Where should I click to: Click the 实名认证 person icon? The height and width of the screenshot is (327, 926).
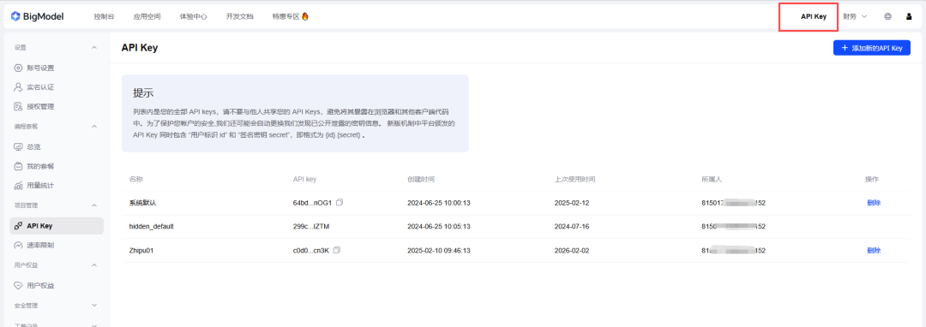[x=18, y=87]
